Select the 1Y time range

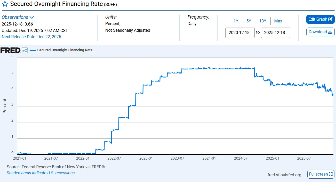[236, 21]
